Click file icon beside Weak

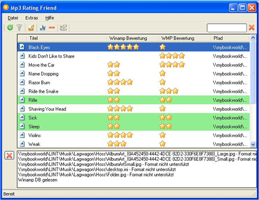22,144
